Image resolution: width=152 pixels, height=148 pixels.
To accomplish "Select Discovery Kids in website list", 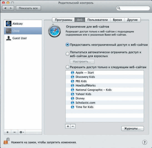I will (x=104, y=77).
